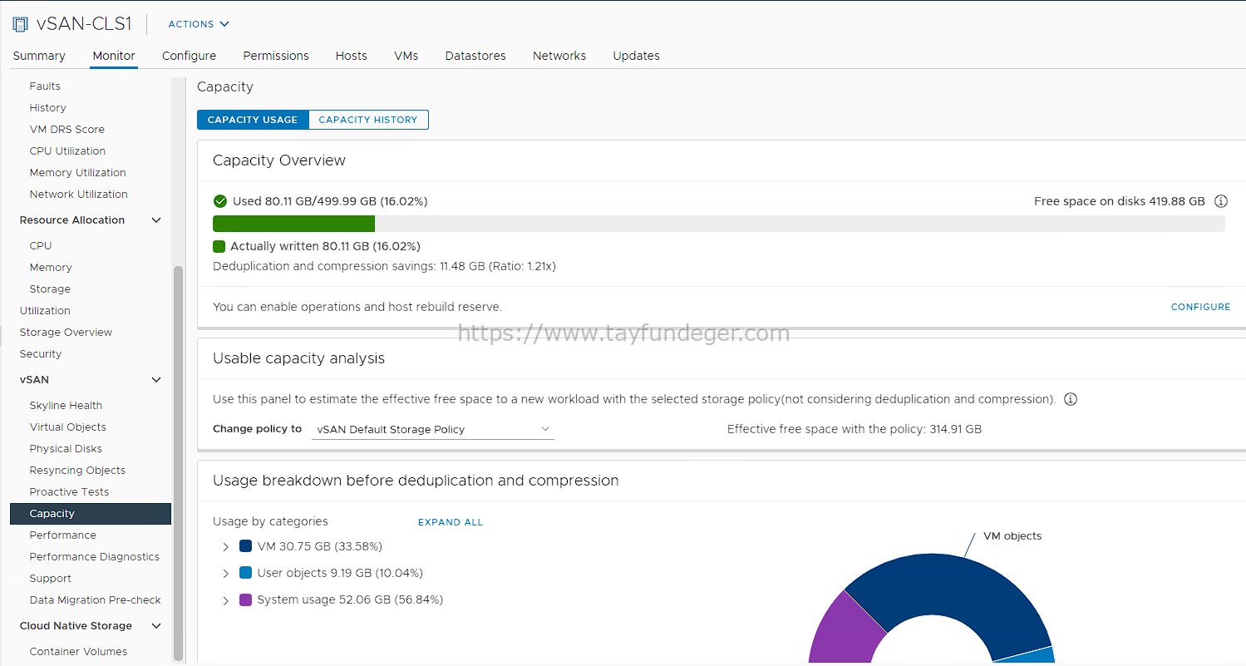Expand the VM 30.75 GB category
This screenshot has width=1246, height=666.
click(x=225, y=547)
